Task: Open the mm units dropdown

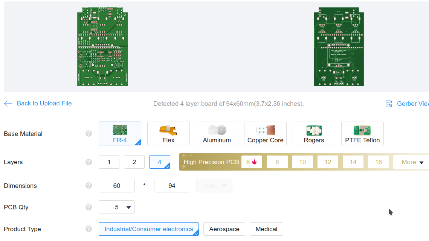Action: pos(214,186)
